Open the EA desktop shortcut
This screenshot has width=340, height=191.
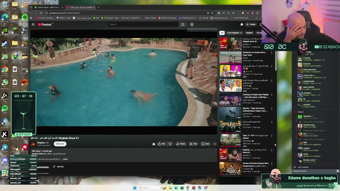pos(25,83)
